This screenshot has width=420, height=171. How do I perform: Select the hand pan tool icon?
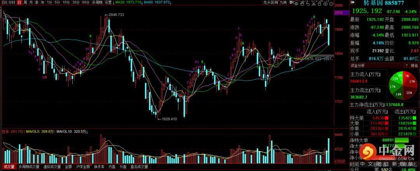302,3
